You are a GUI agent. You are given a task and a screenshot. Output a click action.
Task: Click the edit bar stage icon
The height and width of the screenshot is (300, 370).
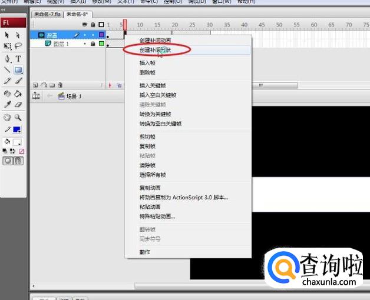[36, 96]
